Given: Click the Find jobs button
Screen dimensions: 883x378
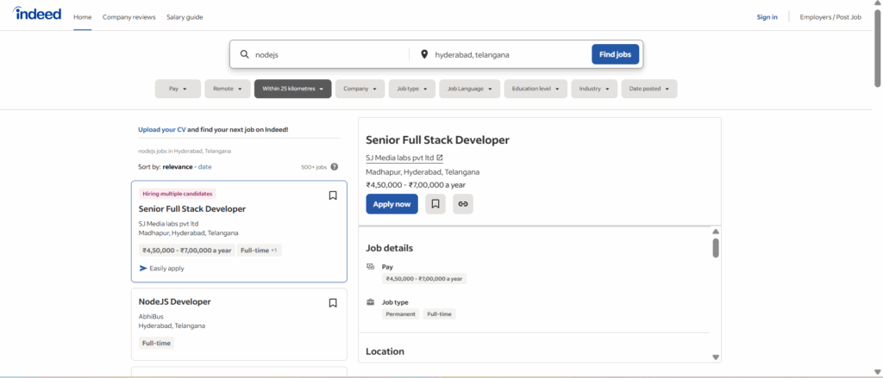Looking at the screenshot, I should [x=615, y=54].
